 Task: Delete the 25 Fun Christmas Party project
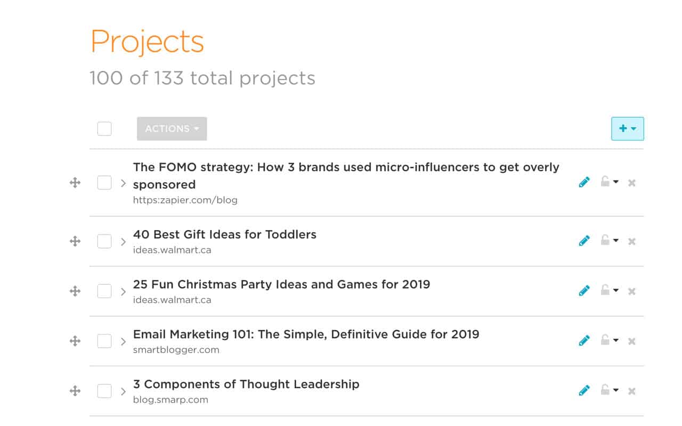coord(632,291)
